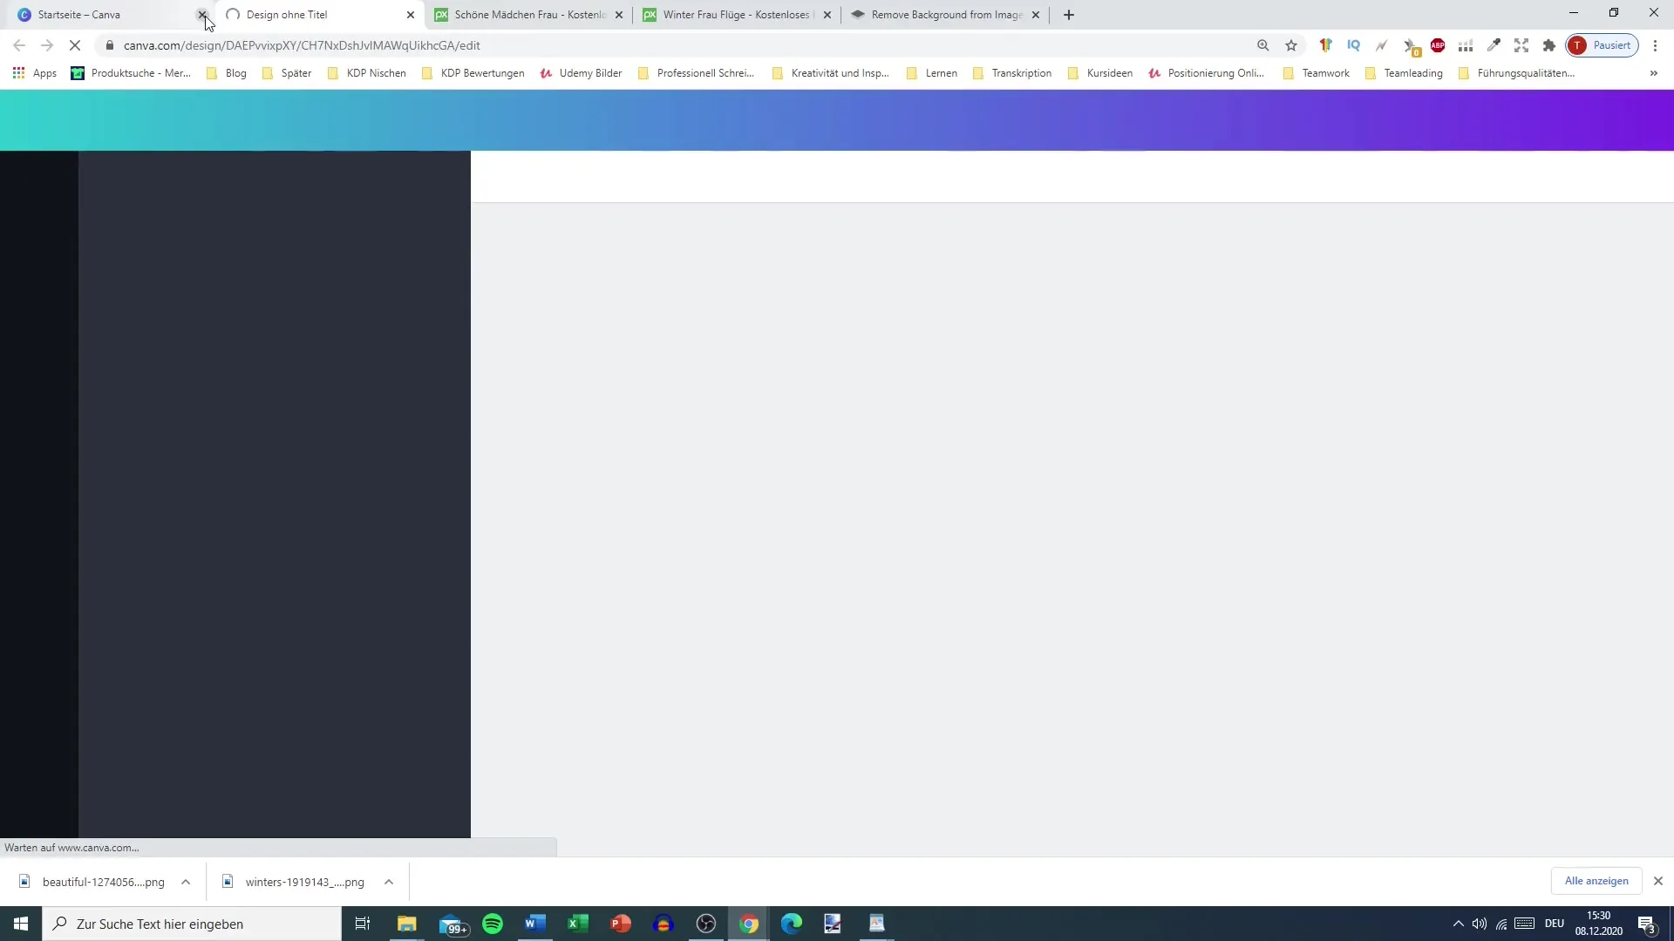Switch to the Design ohne Titel tab

coord(314,15)
